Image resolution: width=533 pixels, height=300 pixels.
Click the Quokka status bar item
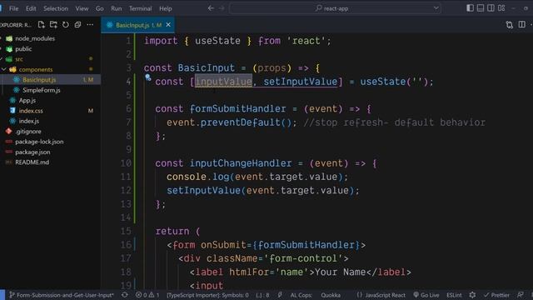331,295
